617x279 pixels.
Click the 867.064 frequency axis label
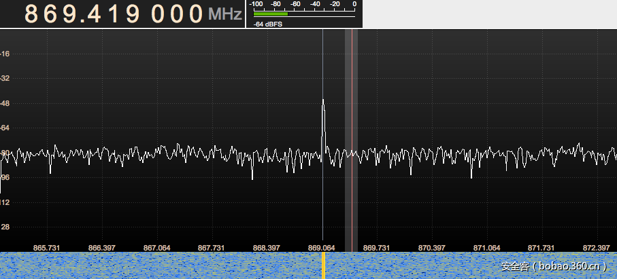click(156, 248)
